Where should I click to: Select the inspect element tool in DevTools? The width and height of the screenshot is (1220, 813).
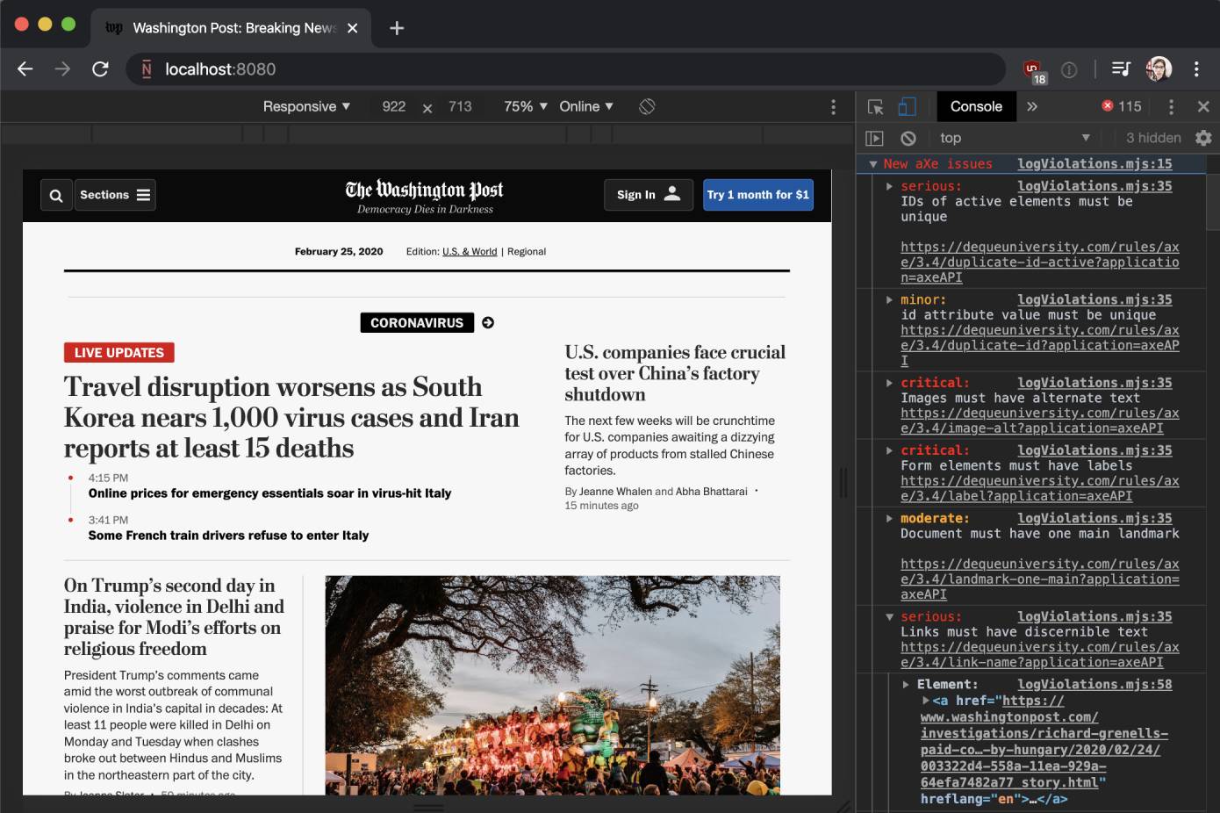874,106
